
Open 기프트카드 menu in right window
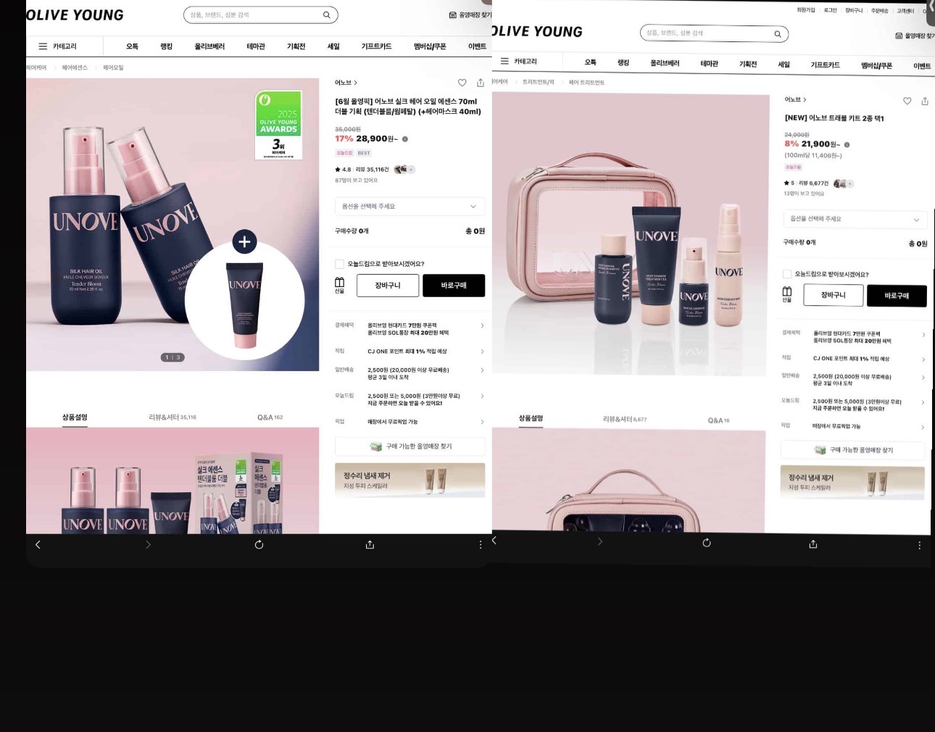pos(825,65)
